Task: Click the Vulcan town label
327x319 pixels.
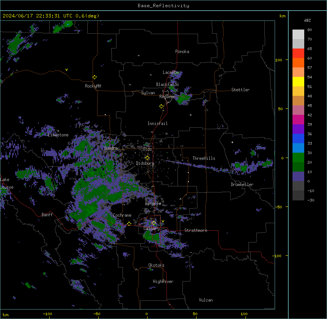Action: 206,300
